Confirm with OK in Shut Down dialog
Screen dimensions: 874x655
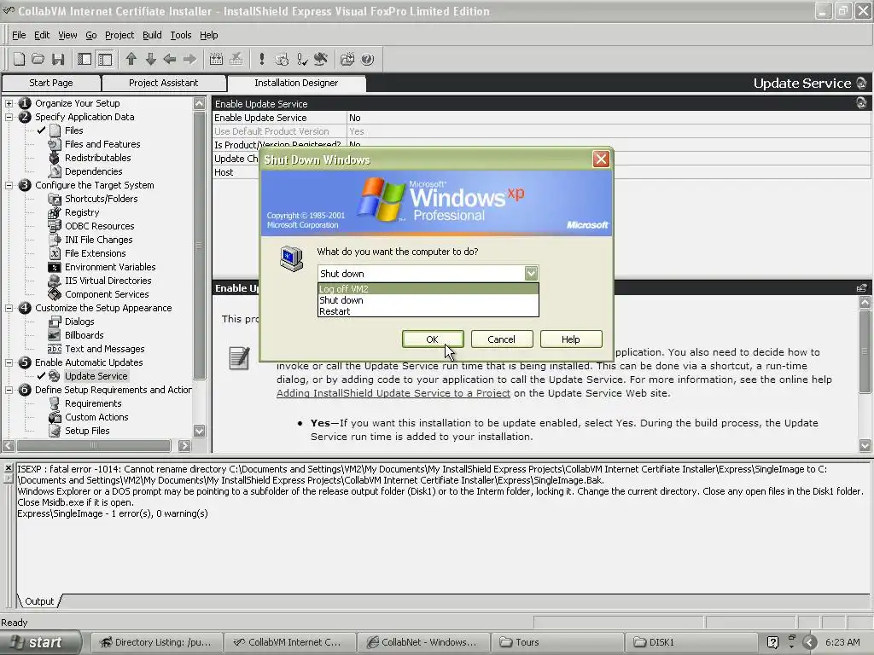433,339
